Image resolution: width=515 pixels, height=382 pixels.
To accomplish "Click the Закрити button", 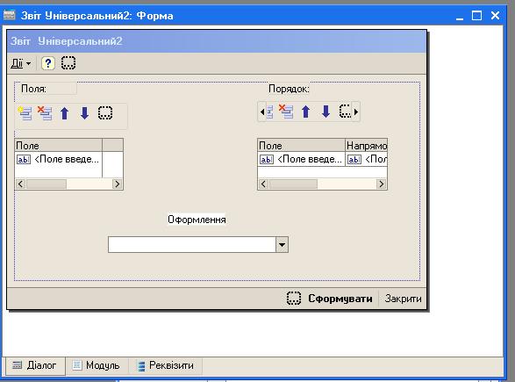I will 403,299.
